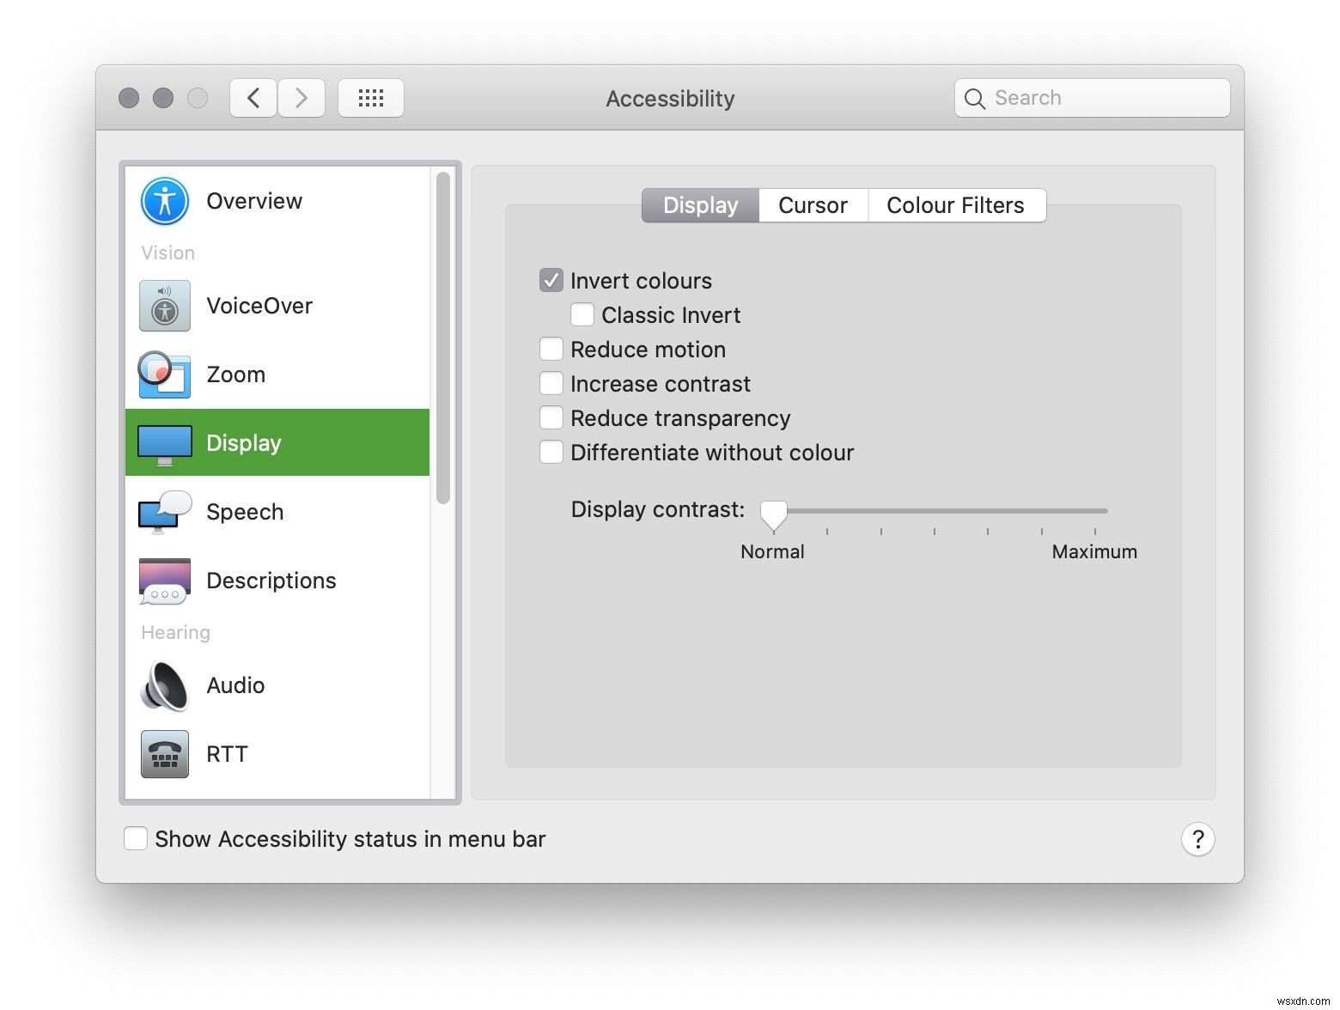Check Show Accessibility status in menu bar
This screenshot has height=1010, width=1340.
(x=136, y=838)
